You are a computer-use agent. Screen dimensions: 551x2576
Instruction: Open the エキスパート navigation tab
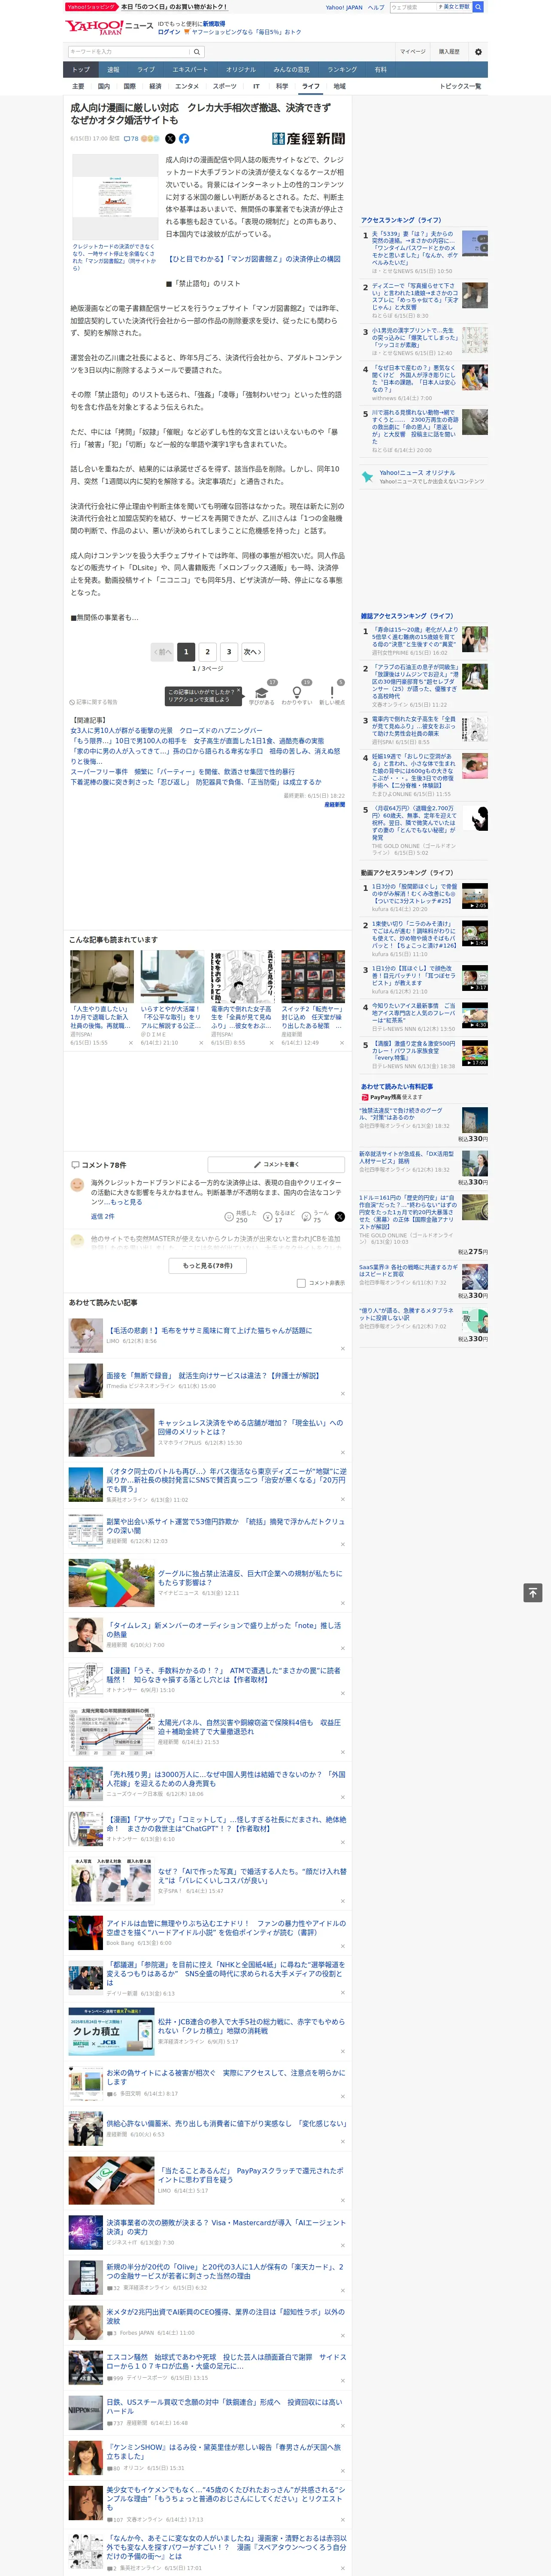pos(190,70)
